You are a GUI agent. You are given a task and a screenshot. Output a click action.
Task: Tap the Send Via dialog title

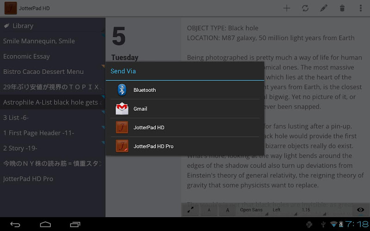point(123,71)
